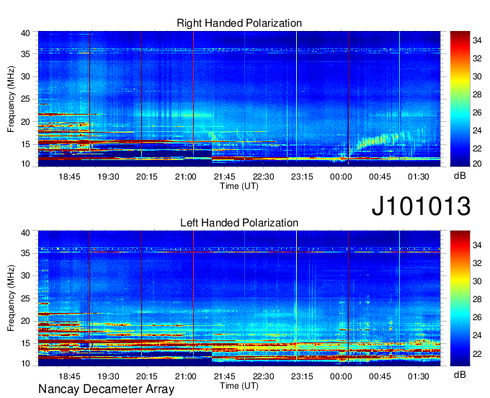Viewport: 490px width, 398px height.
Task: Click the 20 MHz tick on the bottom plot
Action: (x=25, y=321)
